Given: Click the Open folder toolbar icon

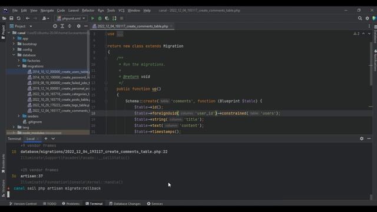Looking at the screenshot, I should (x=4, y=18).
